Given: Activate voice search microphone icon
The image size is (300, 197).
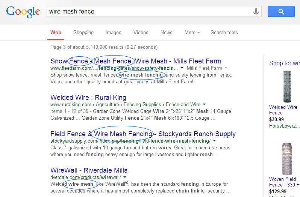Looking at the screenshot, I should [x=256, y=12].
